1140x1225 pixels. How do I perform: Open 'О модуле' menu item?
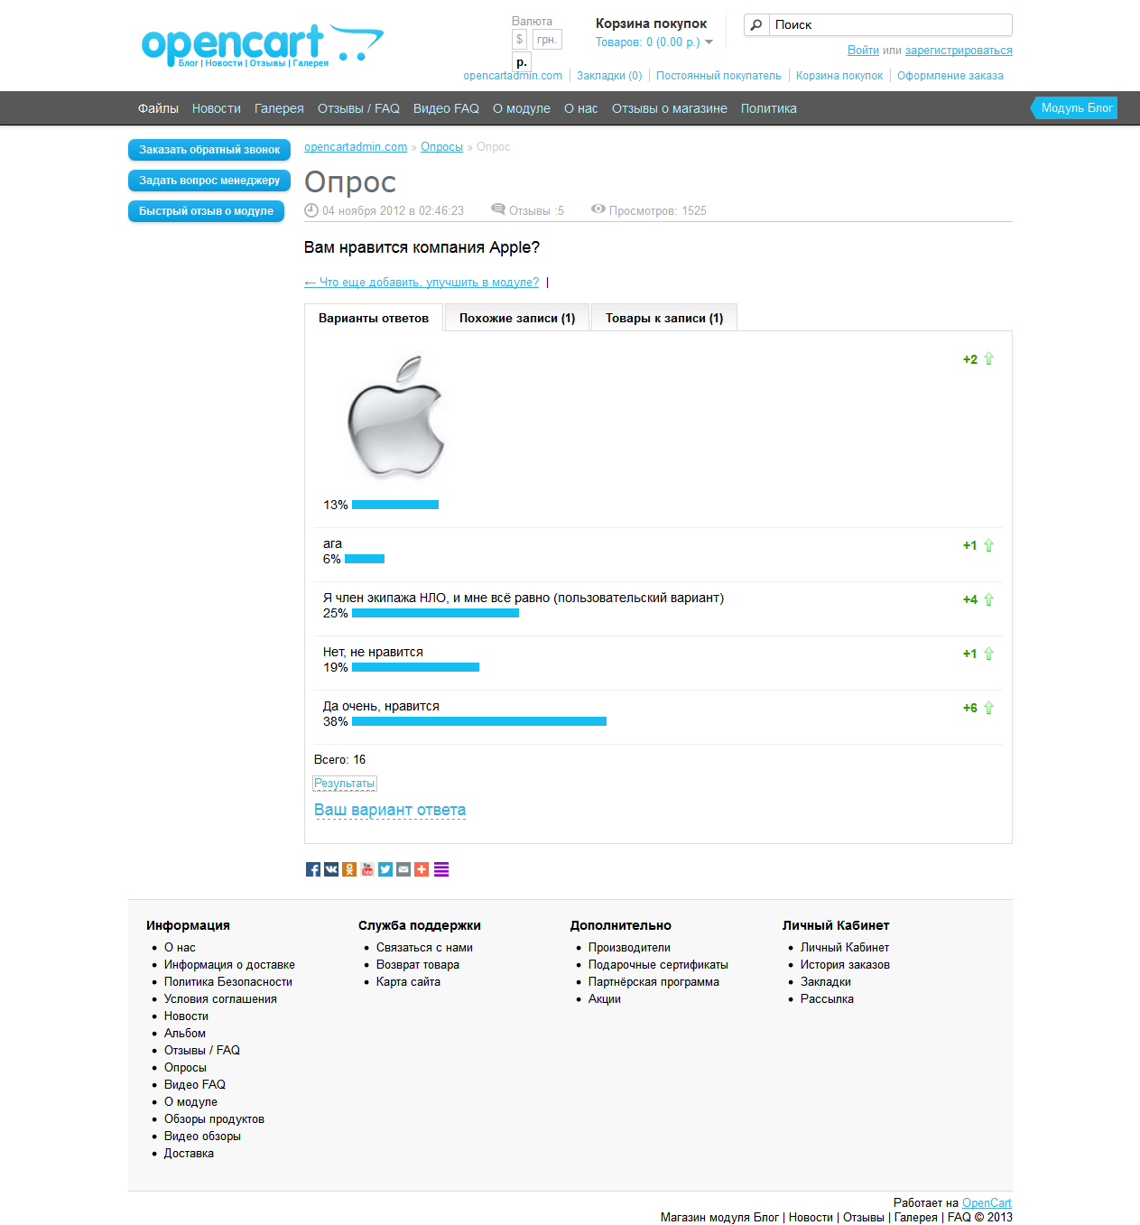tap(522, 108)
